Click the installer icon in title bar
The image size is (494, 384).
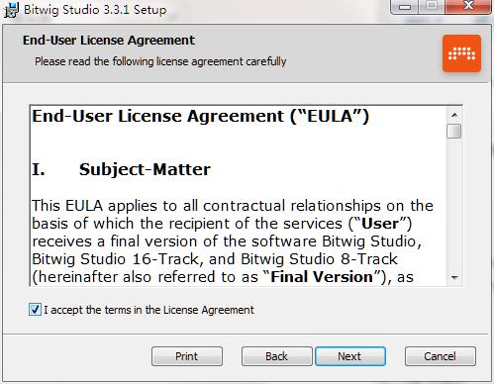point(11,10)
